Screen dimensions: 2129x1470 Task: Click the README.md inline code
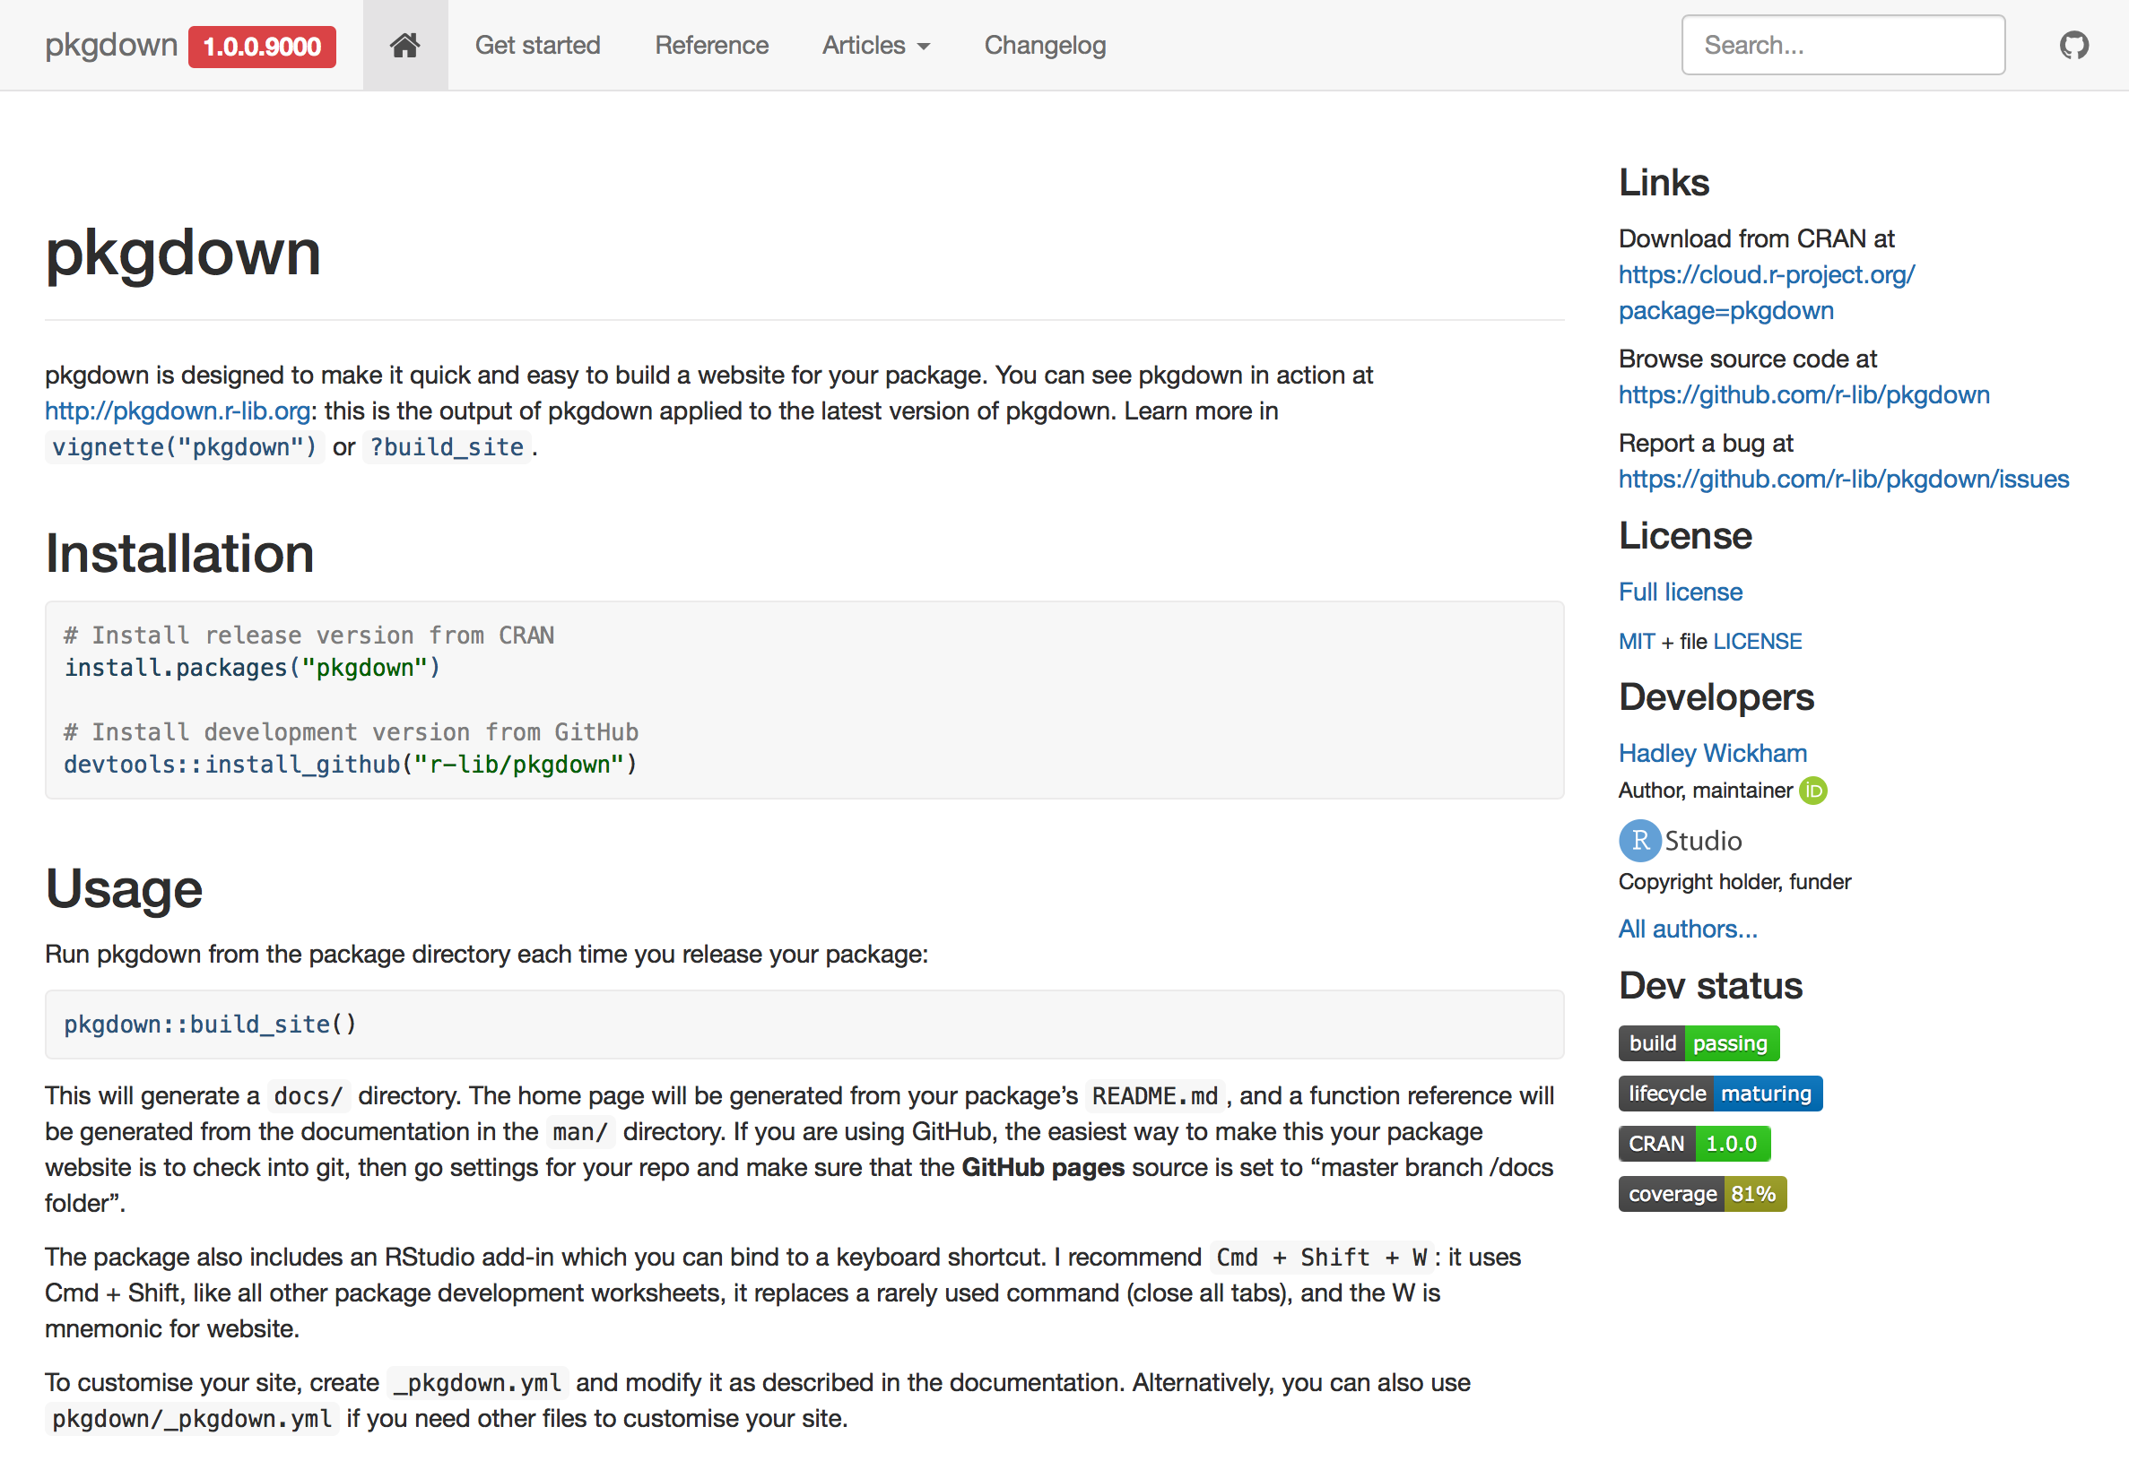click(1155, 1095)
